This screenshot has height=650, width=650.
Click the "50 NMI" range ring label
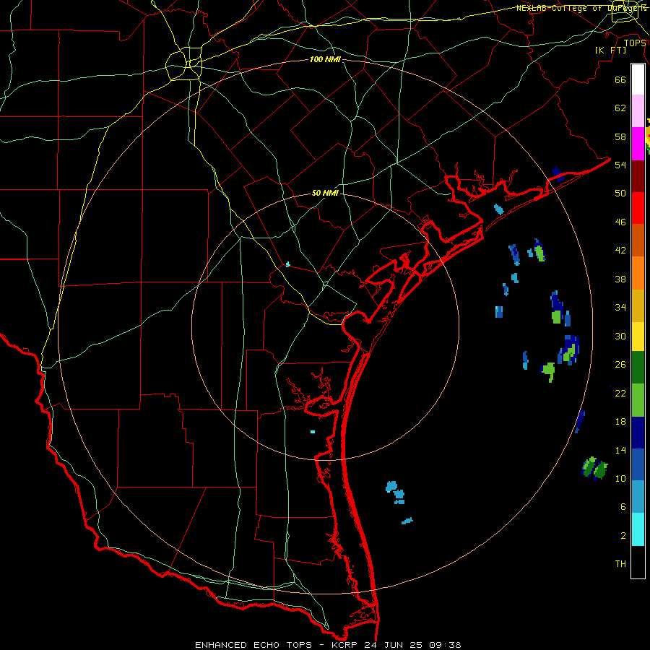[325, 193]
